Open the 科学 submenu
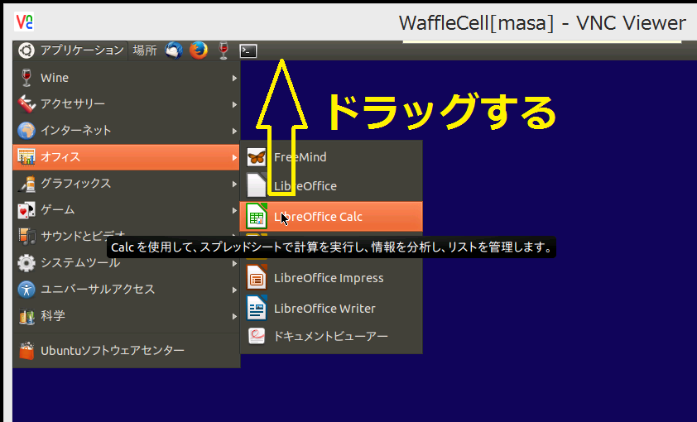 [x=127, y=316]
